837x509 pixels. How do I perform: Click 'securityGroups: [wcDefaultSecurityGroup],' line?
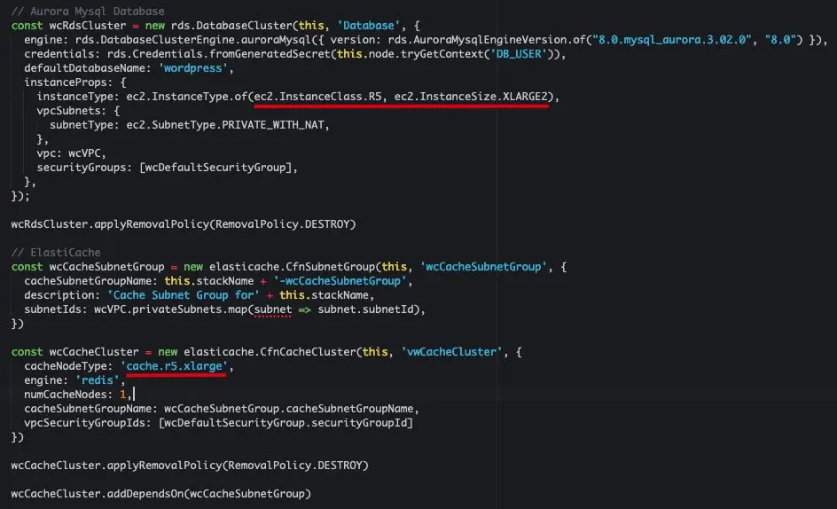coord(167,168)
